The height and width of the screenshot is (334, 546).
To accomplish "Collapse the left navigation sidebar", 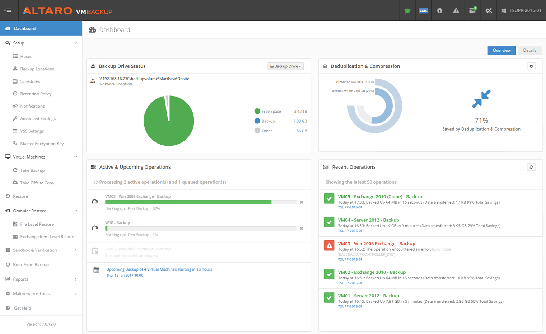I will 8,10.
